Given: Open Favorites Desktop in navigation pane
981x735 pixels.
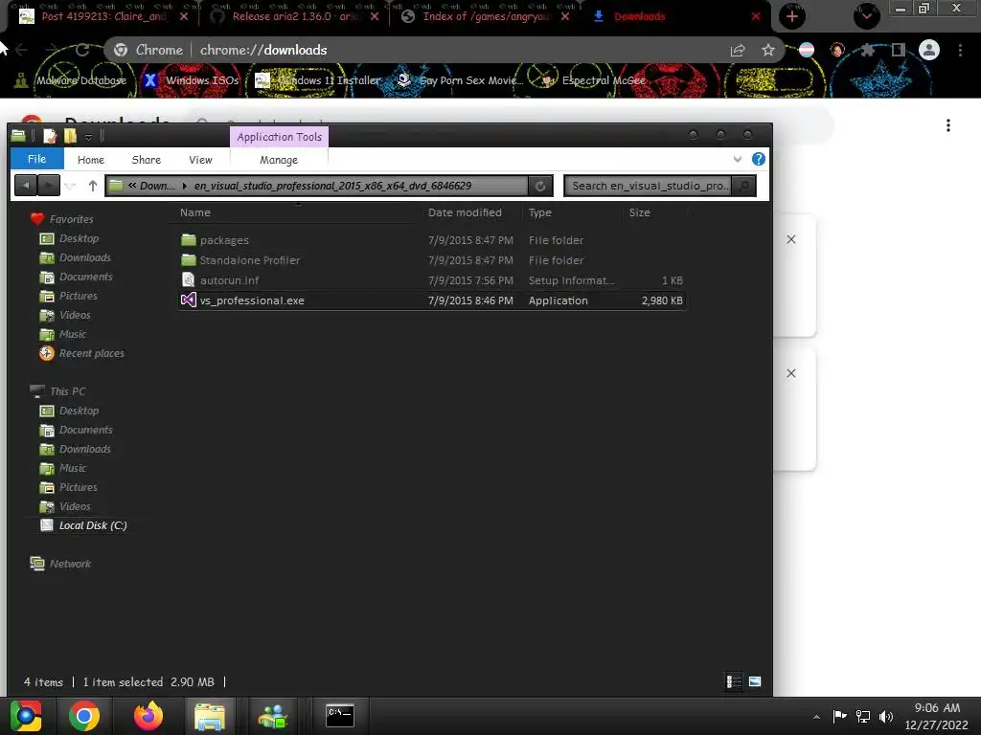Looking at the screenshot, I should coord(79,238).
